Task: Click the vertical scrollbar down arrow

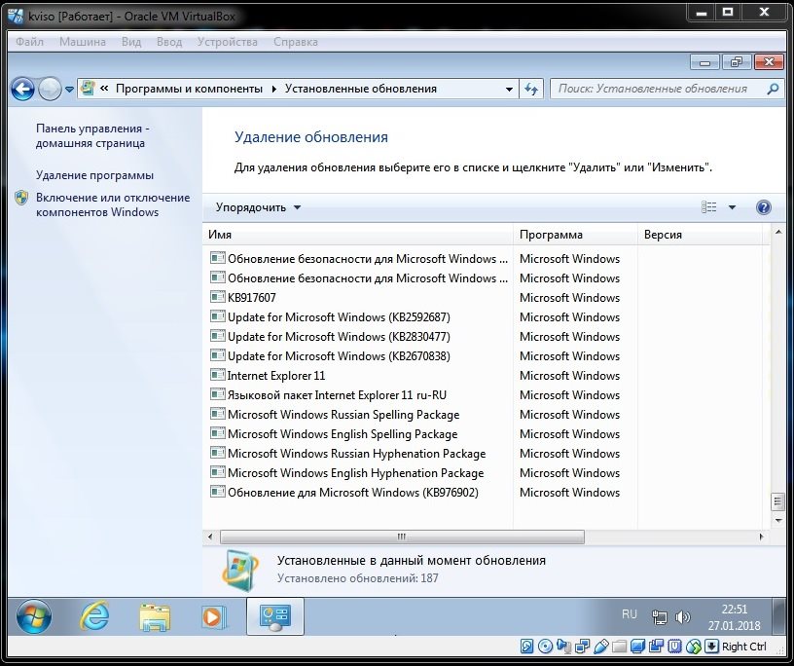Action: (x=777, y=521)
